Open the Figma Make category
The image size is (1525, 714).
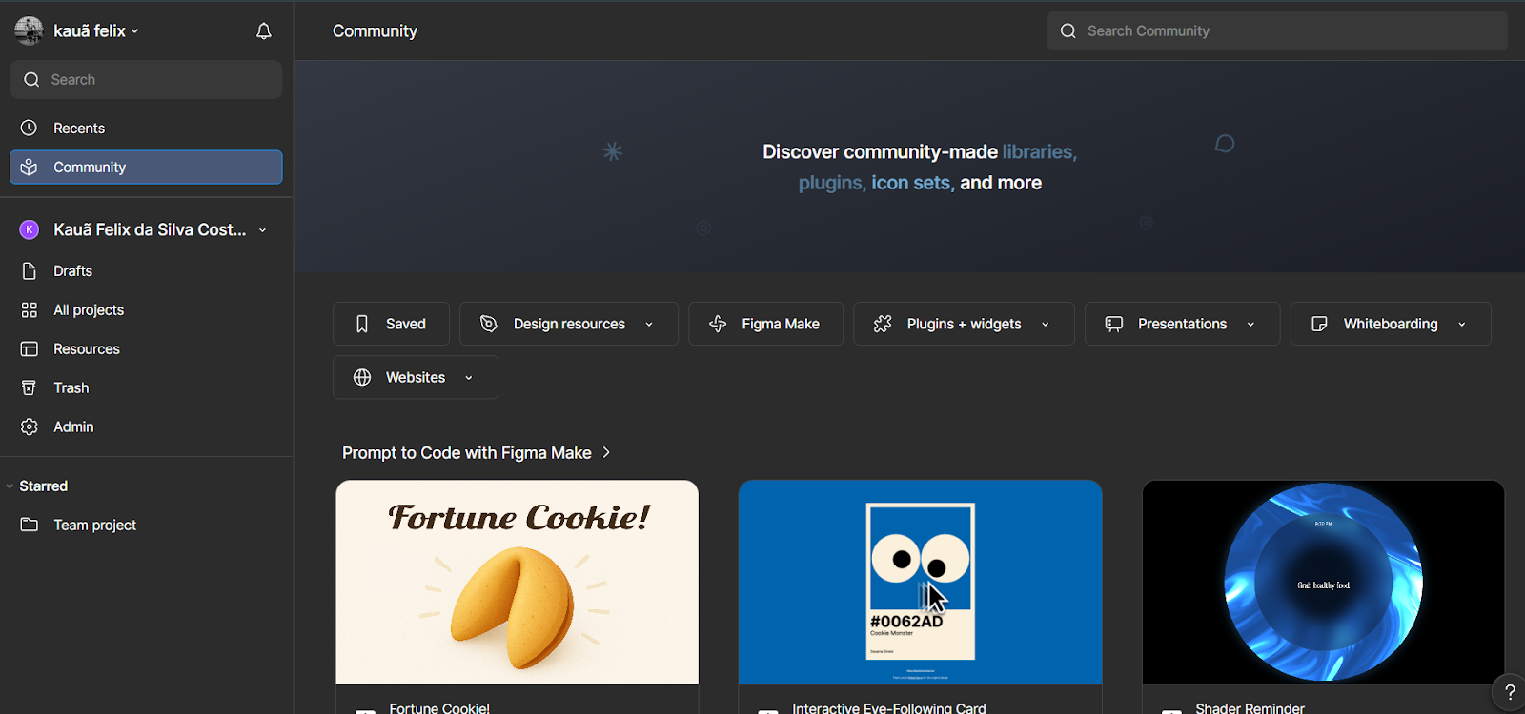765,324
